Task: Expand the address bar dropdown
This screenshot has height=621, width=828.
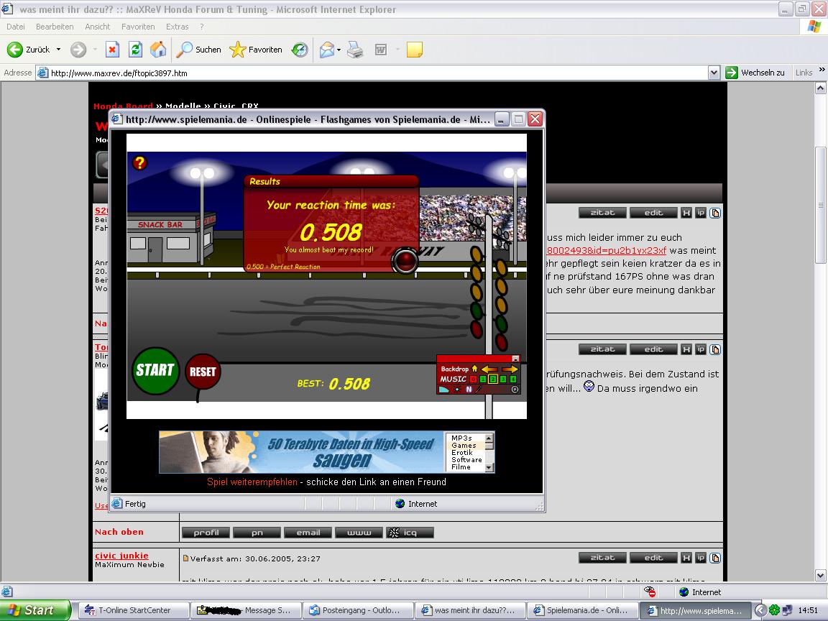Action: click(x=714, y=73)
